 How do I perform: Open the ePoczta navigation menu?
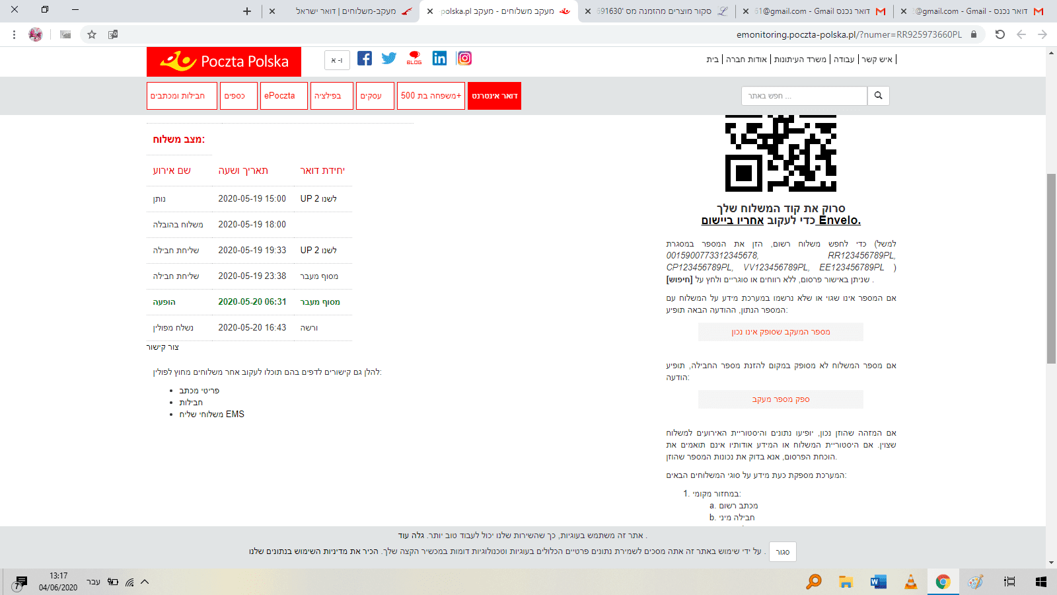click(284, 96)
